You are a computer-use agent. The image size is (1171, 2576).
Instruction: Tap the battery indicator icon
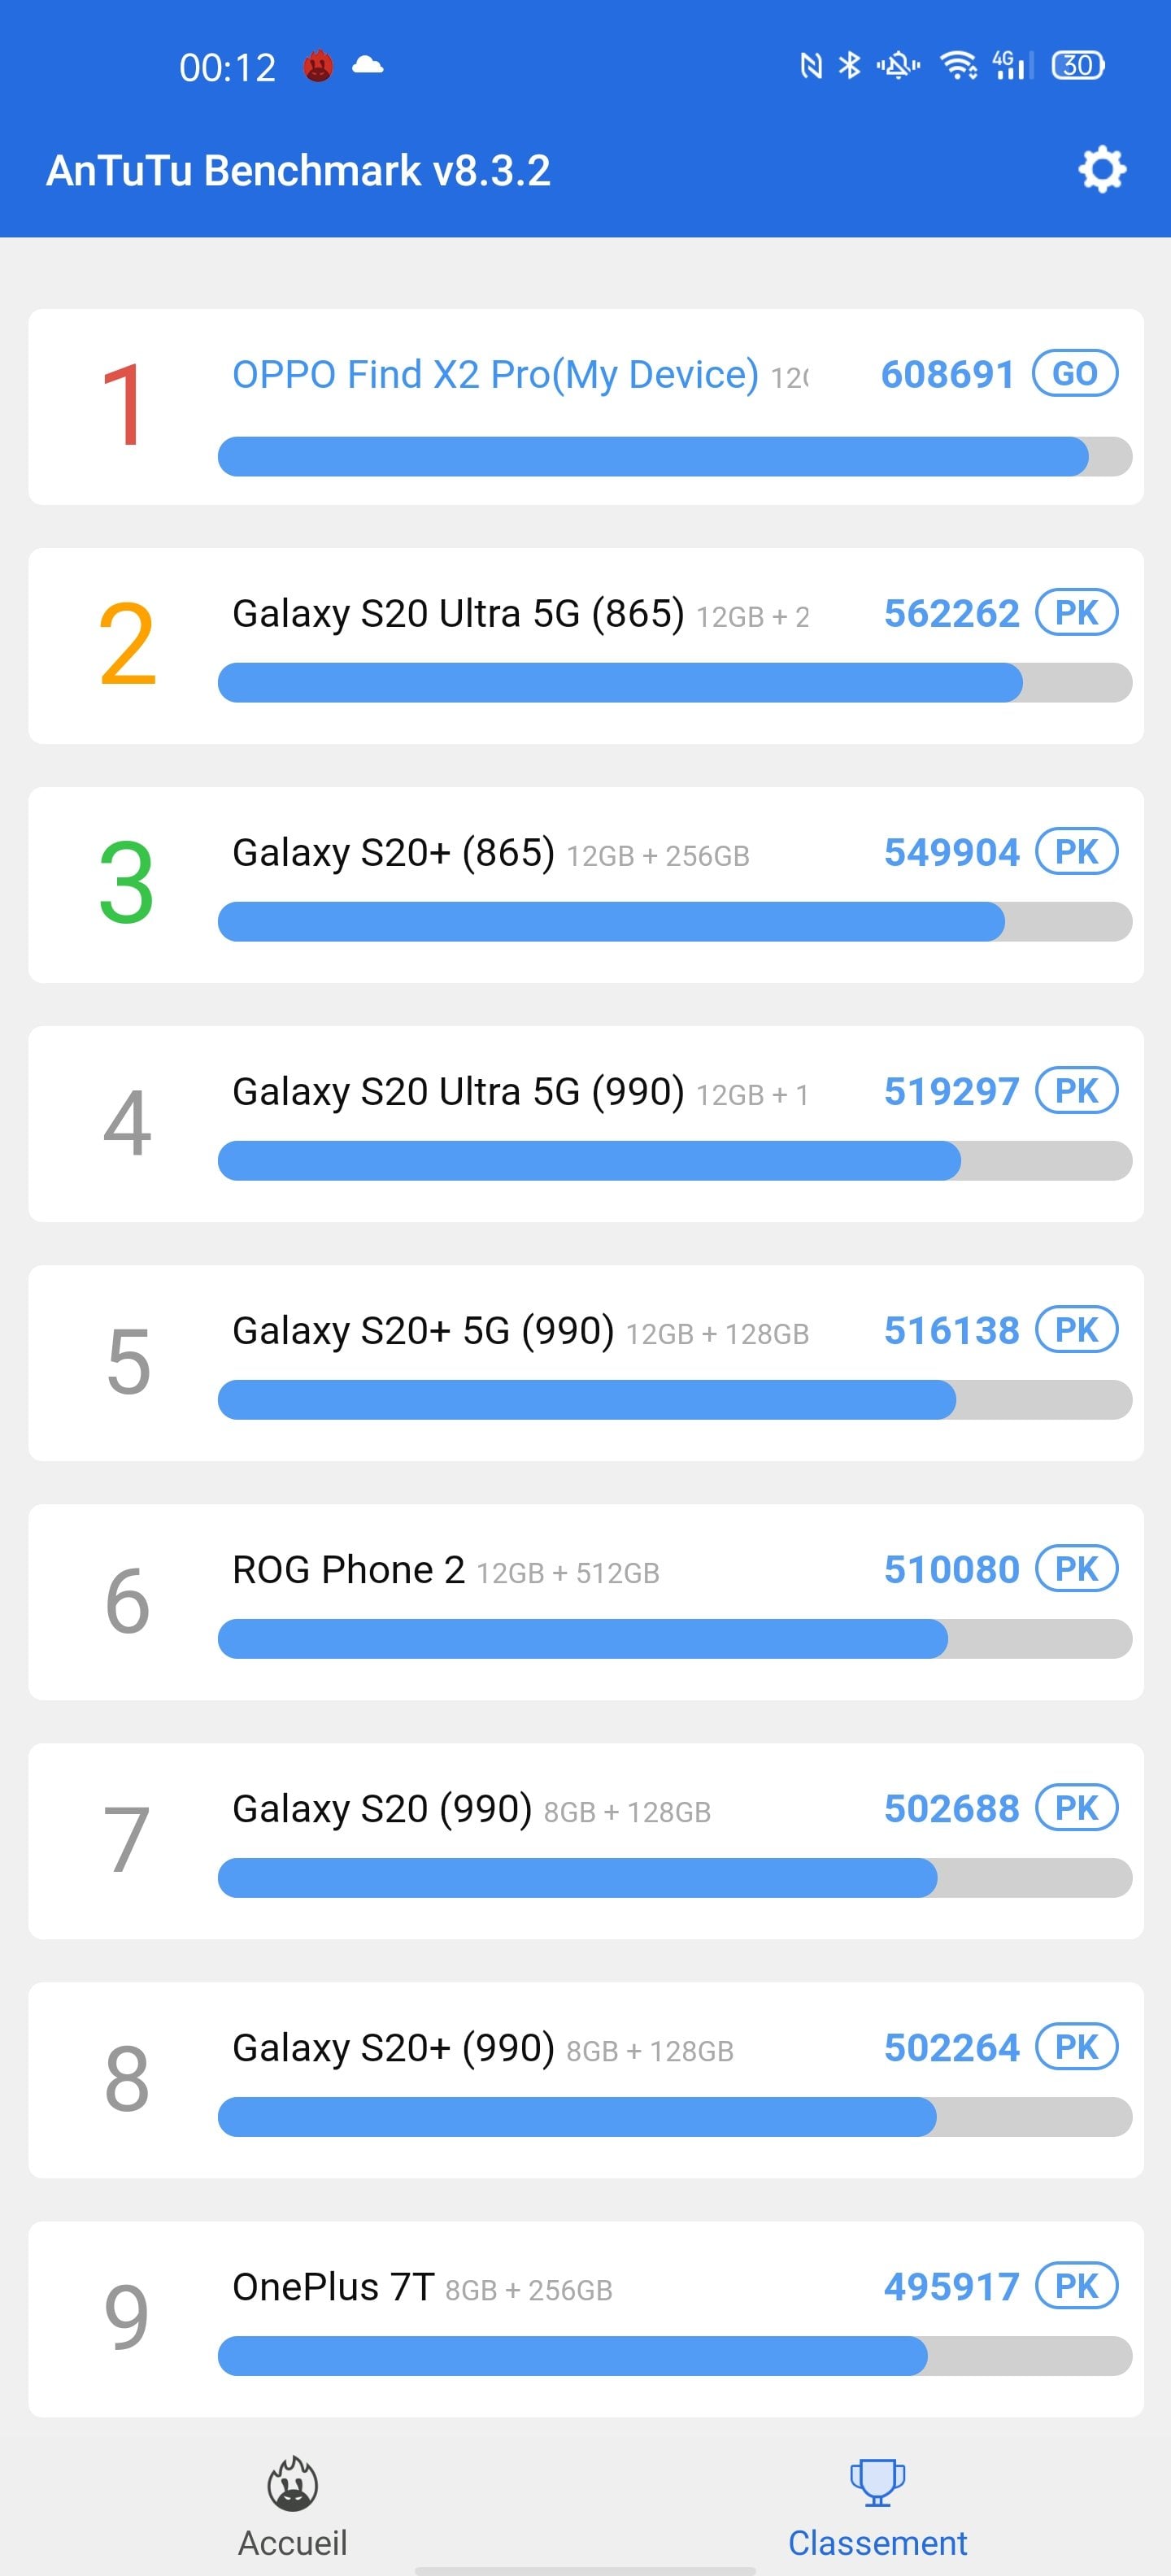(x=1077, y=66)
